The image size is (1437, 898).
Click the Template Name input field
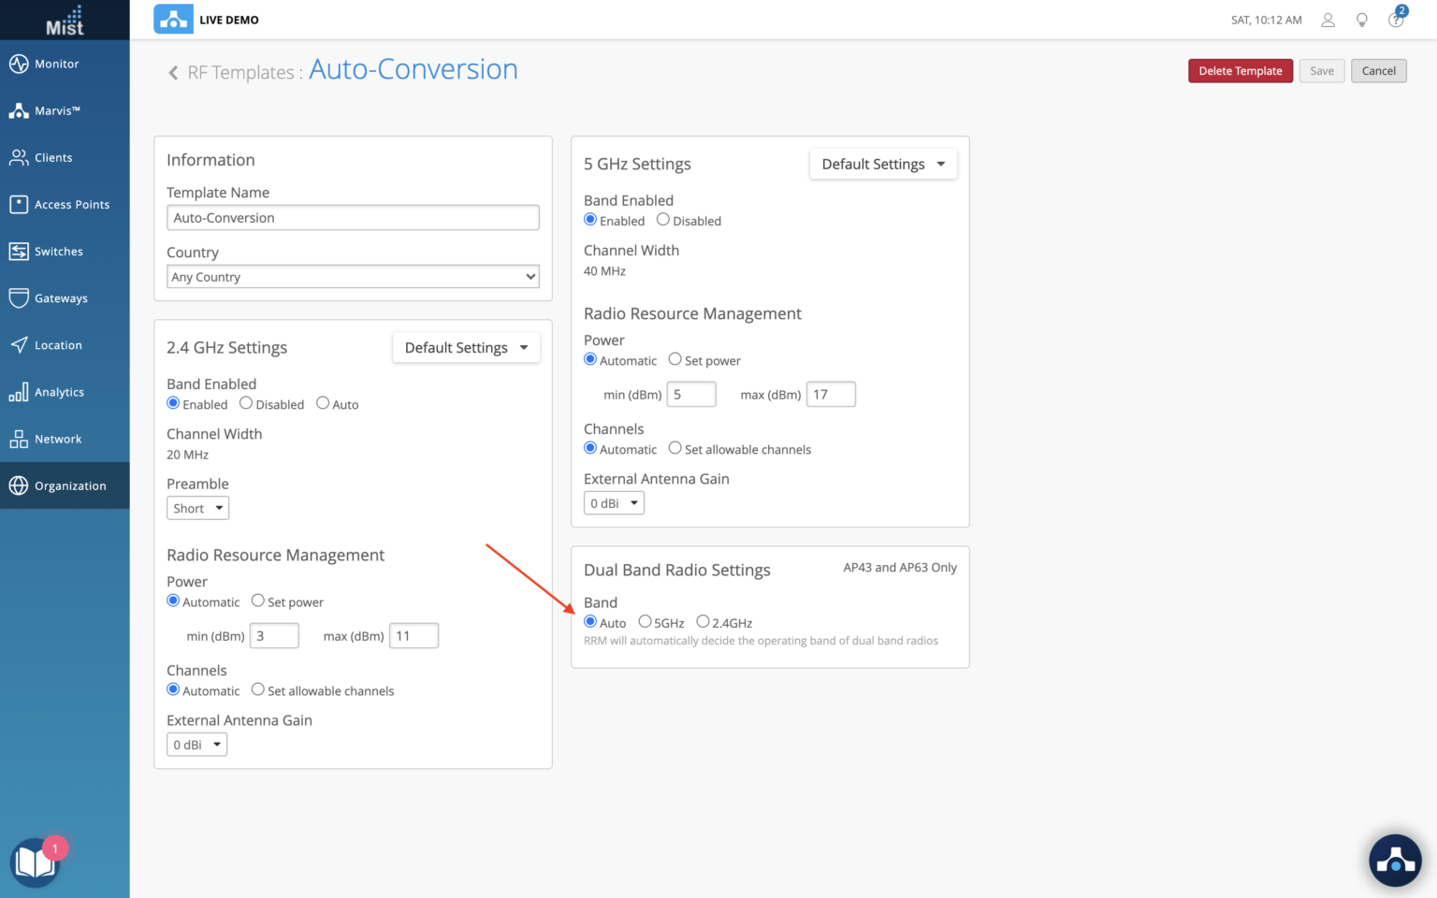pyautogui.click(x=353, y=217)
